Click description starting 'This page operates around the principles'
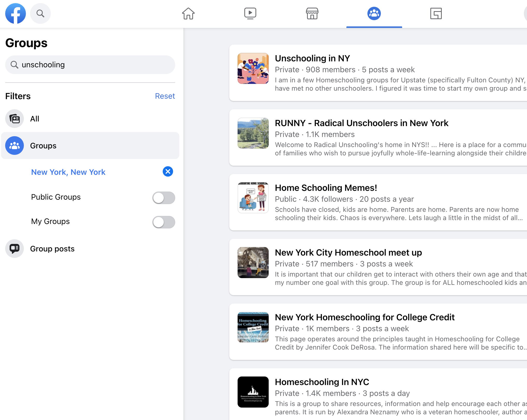Image resolution: width=527 pixels, height=420 pixels. click(x=401, y=343)
